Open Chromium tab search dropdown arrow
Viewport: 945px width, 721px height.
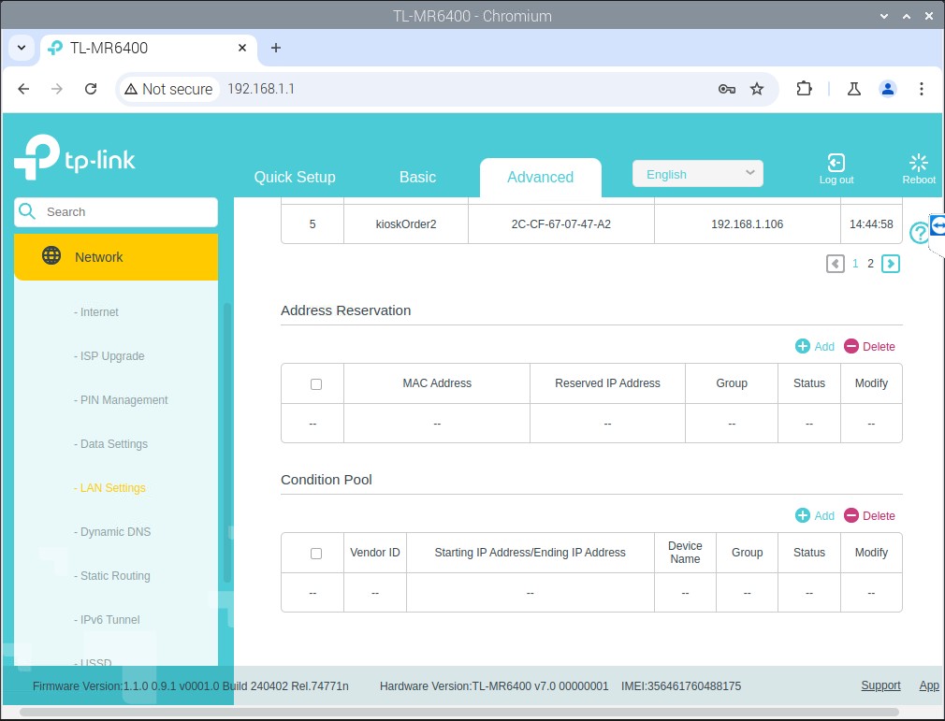click(22, 48)
